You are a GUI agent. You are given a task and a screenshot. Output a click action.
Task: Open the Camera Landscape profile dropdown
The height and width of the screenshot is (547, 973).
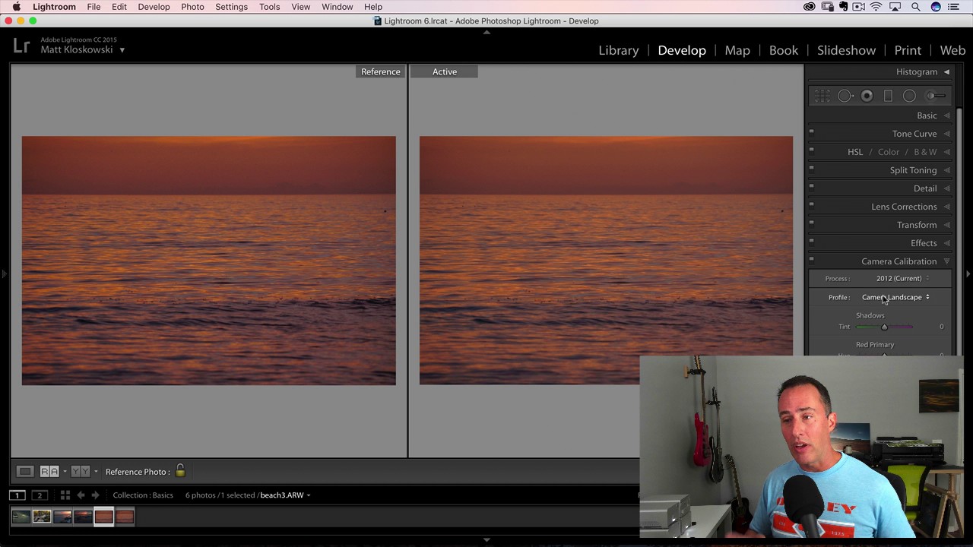tap(895, 297)
